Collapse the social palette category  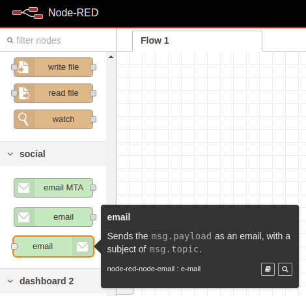[10, 154]
